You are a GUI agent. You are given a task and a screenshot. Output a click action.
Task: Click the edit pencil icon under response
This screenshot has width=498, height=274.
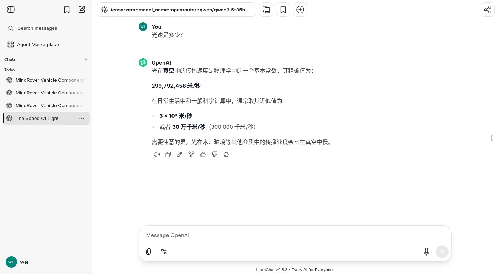point(180,154)
